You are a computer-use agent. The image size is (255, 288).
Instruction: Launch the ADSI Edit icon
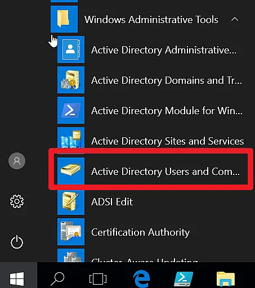(71, 202)
